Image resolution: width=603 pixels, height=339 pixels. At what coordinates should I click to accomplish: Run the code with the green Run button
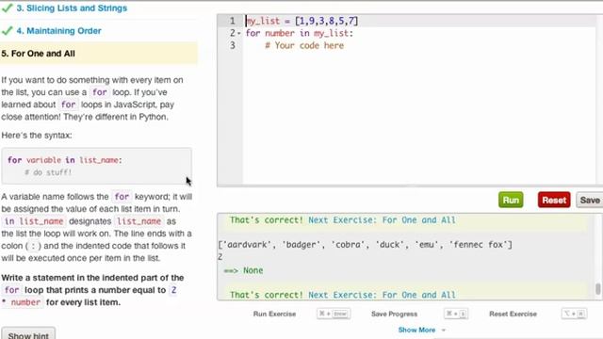511,200
